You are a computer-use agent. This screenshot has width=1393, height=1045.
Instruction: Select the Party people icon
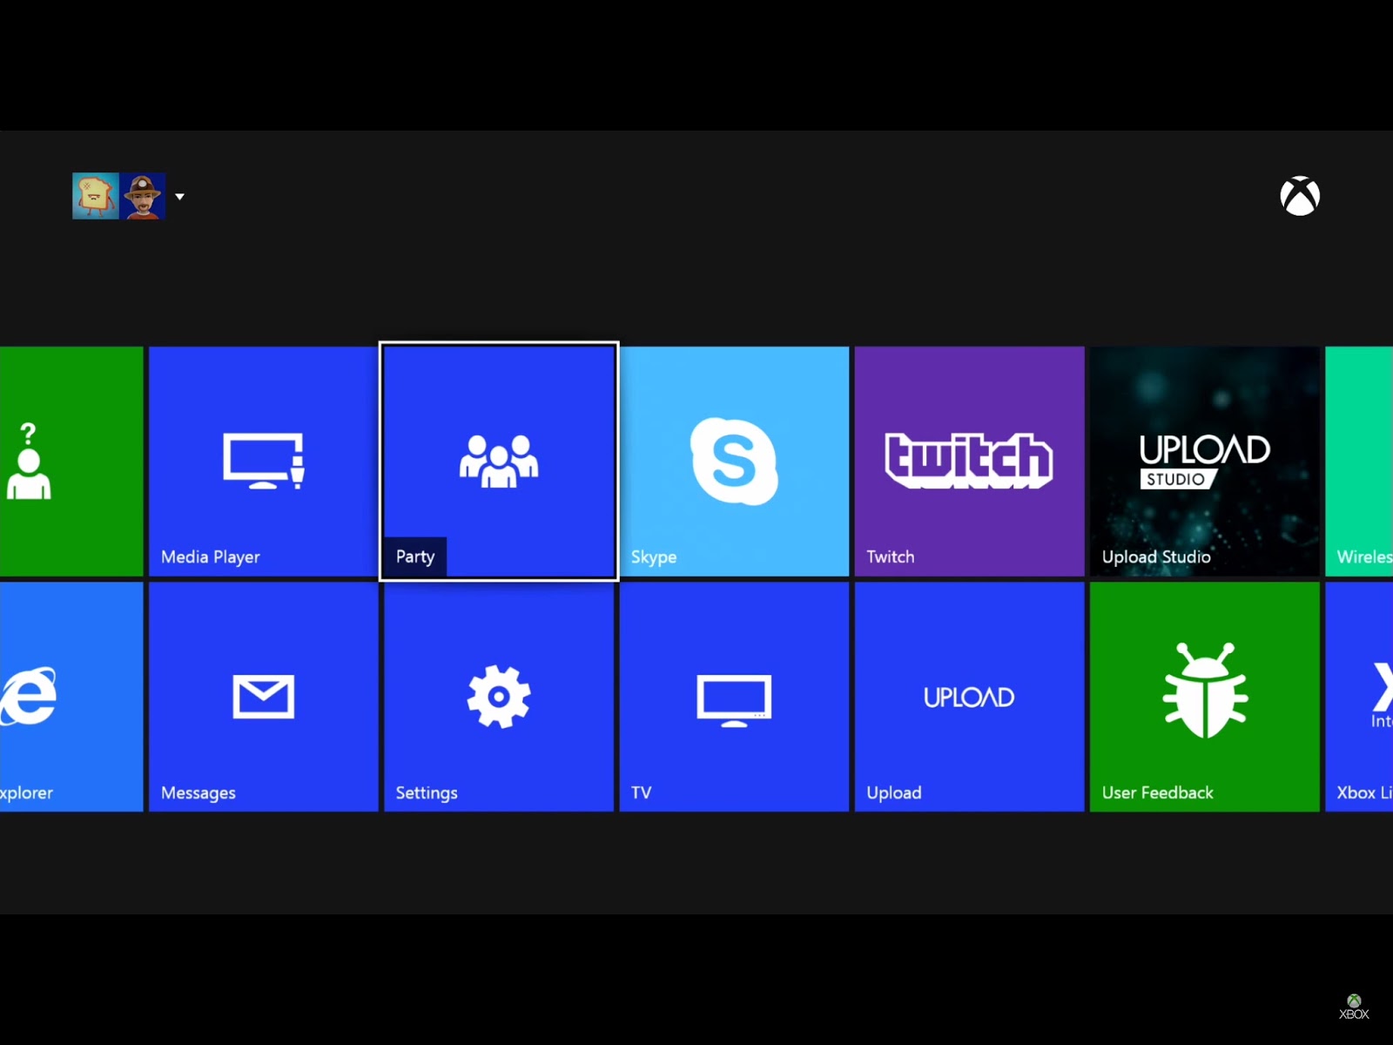click(x=499, y=461)
